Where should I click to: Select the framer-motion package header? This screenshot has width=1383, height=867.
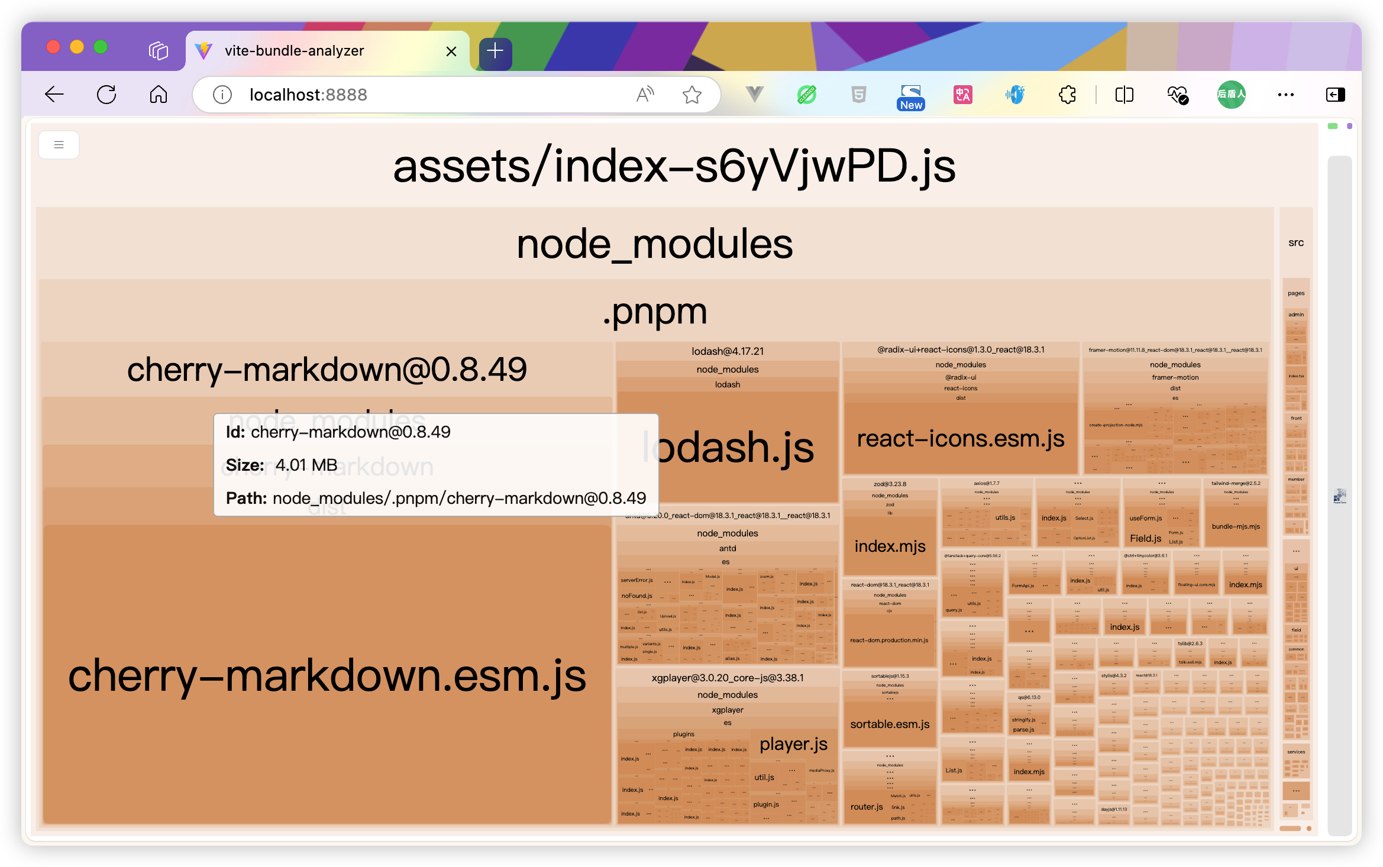[x=1175, y=350]
